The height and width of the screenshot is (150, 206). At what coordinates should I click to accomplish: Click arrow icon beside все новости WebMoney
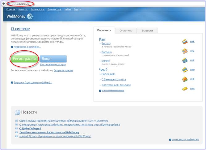(x=170, y=140)
